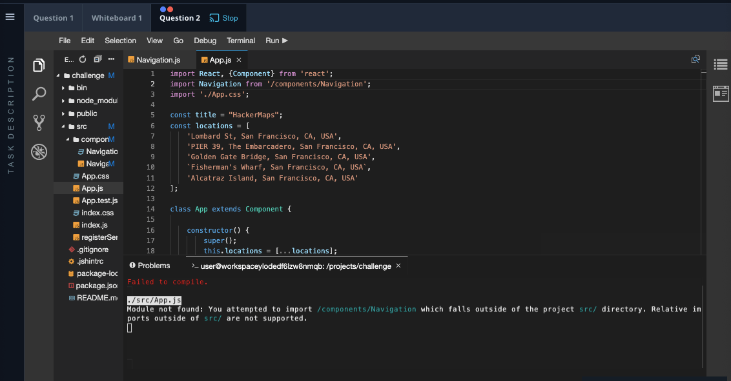The image size is (731, 381).
Task: Open the Terminal menu
Action: [241, 41]
